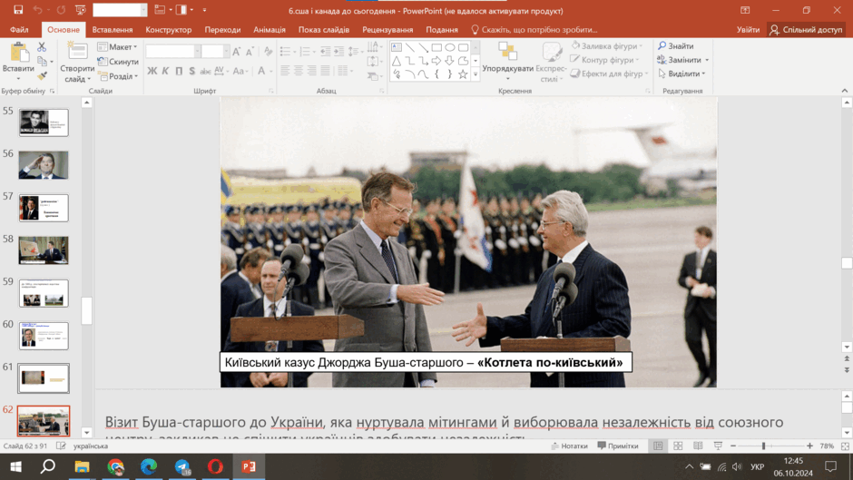This screenshot has height=480, width=853.
Task: Open the Розділ section menu
Action: [x=118, y=76]
